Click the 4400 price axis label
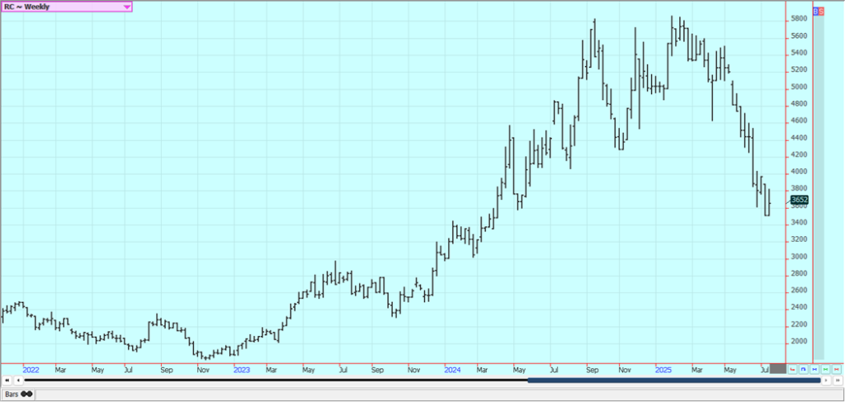Screen dimensions: 845x402 coord(799,138)
